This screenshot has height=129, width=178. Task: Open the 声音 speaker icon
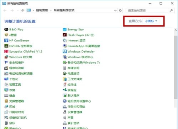pos(64,118)
